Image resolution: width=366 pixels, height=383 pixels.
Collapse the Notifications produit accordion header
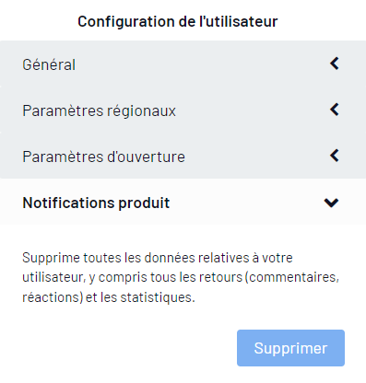click(x=183, y=202)
